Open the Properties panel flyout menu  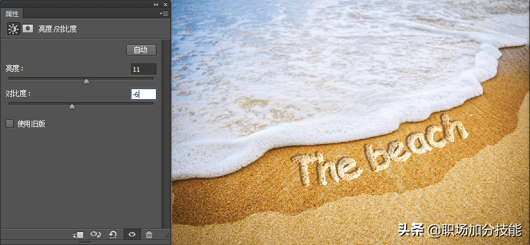(164, 14)
